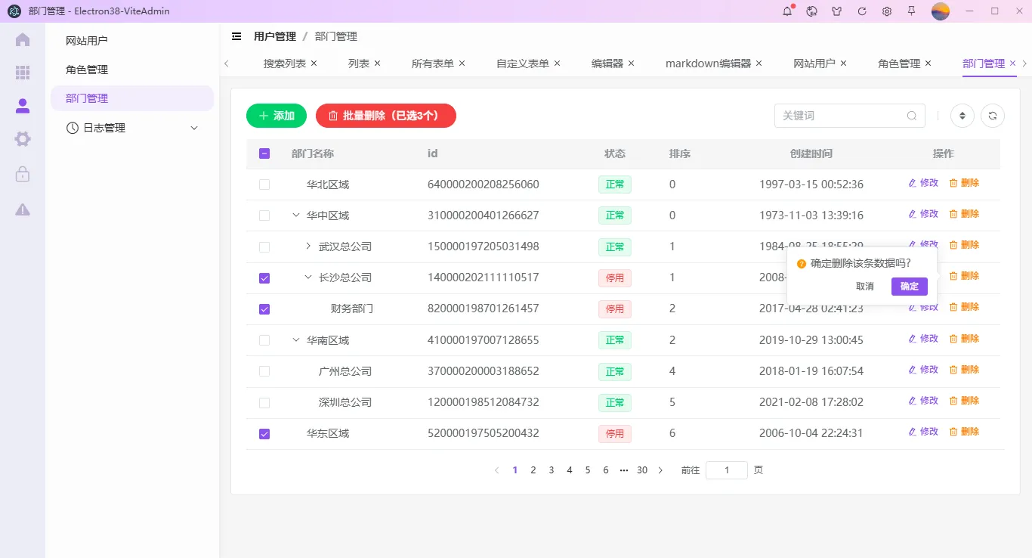
Task: Uncheck the 长沙总公司 row checkbox
Action: 264,278
